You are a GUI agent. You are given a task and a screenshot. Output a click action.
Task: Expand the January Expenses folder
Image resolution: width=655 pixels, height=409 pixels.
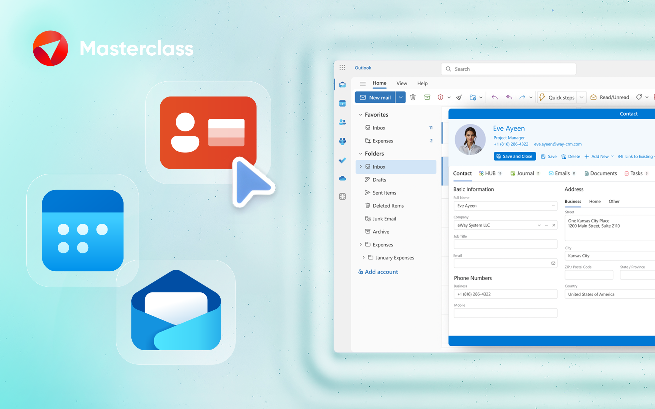pyautogui.click(x=364, y=257)
